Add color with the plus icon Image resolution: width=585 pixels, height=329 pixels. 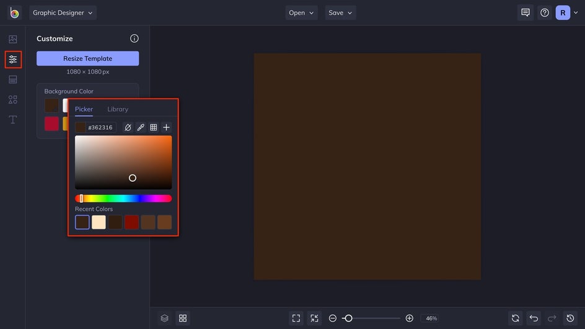[x=166, y=127]
